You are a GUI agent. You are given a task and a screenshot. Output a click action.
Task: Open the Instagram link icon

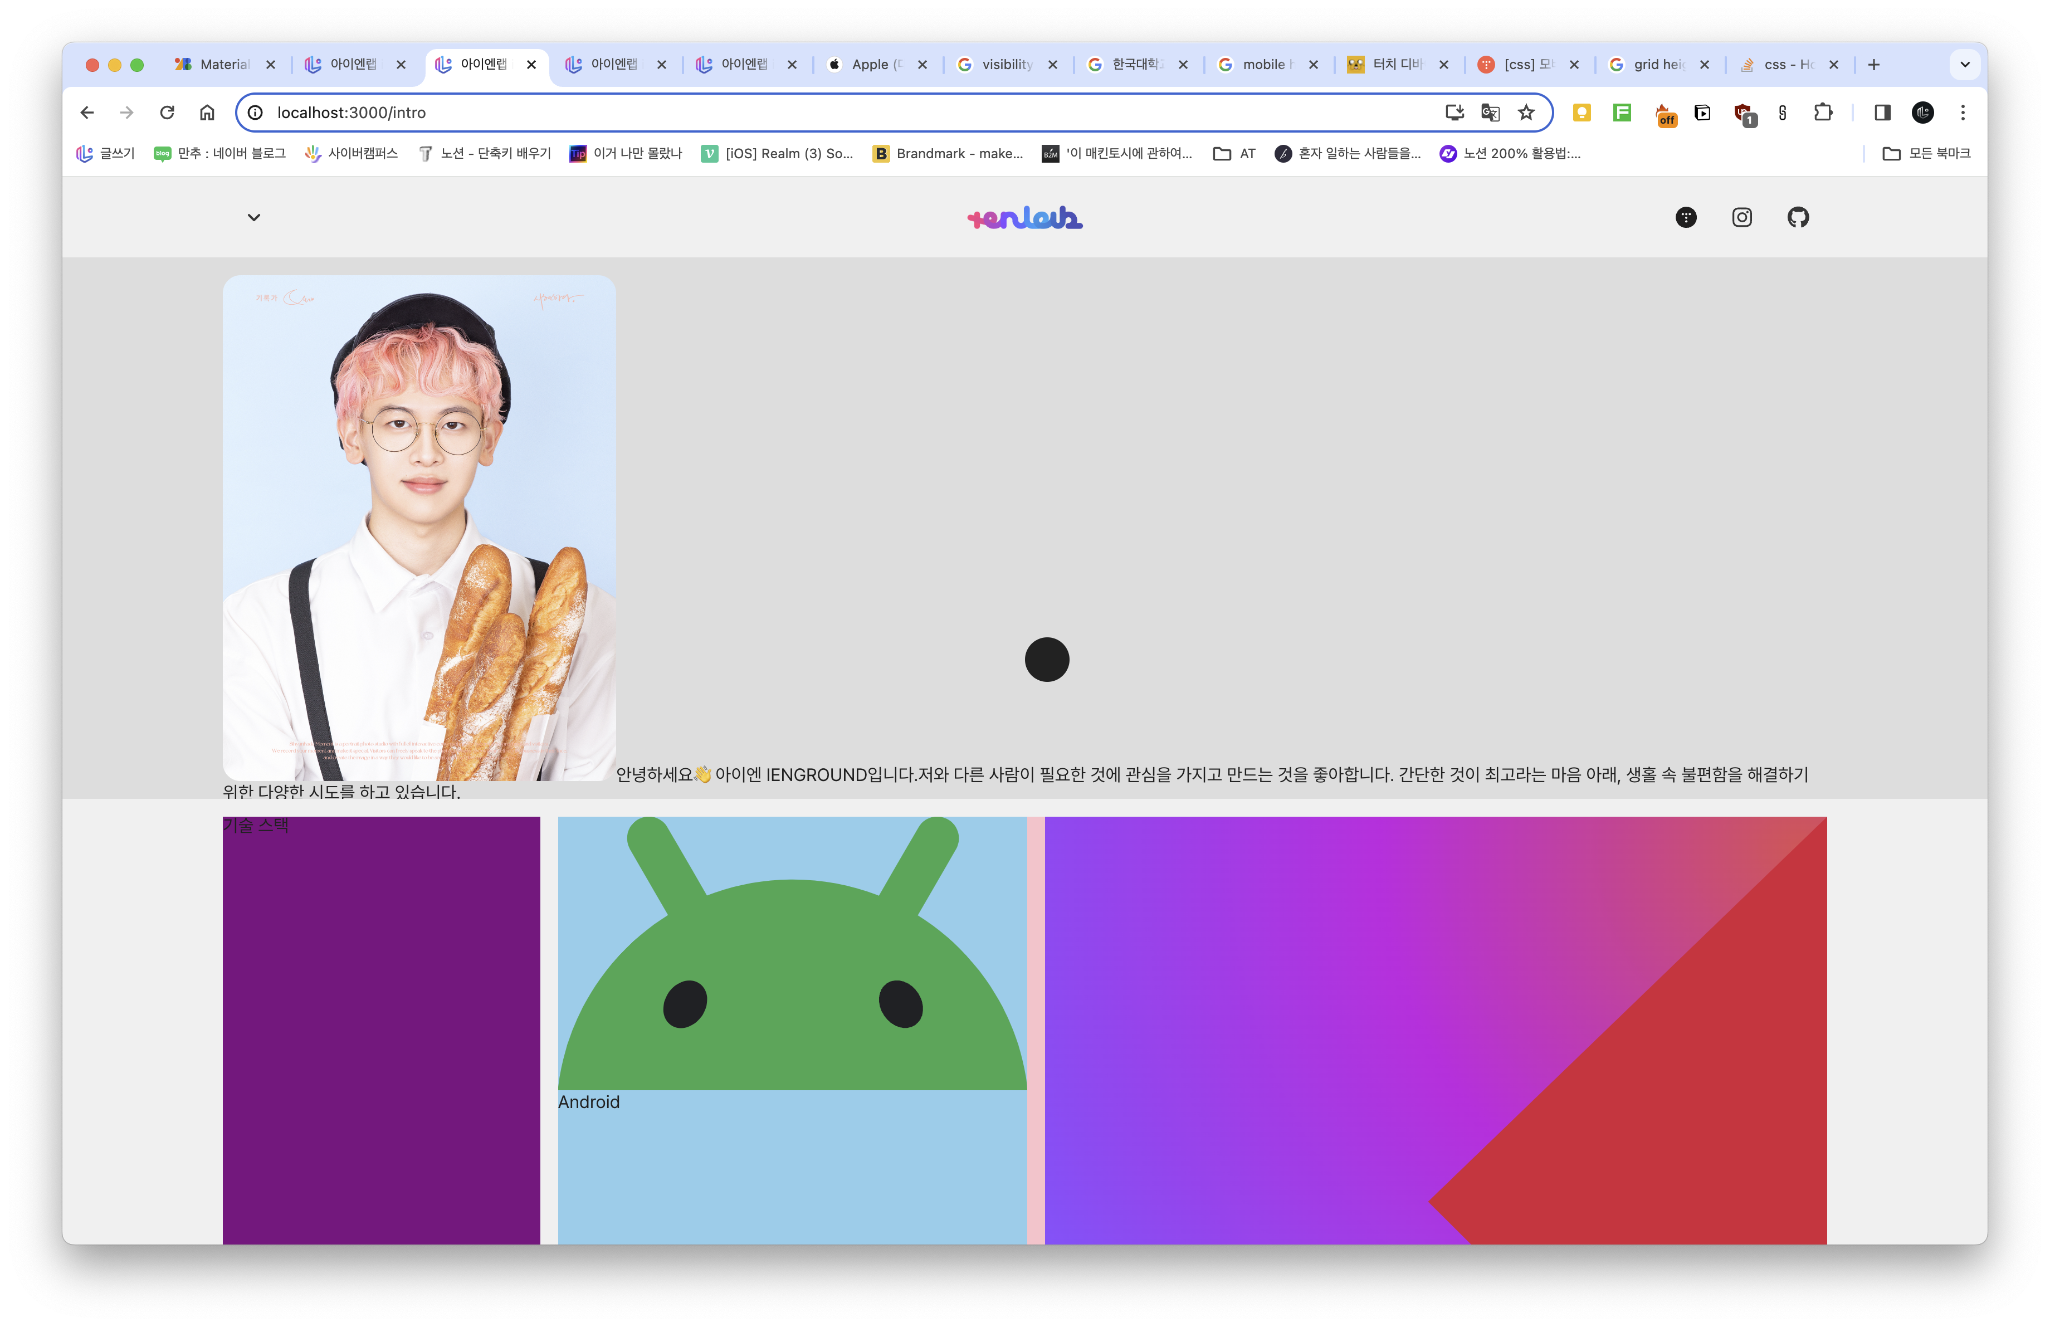[1741, 217]
